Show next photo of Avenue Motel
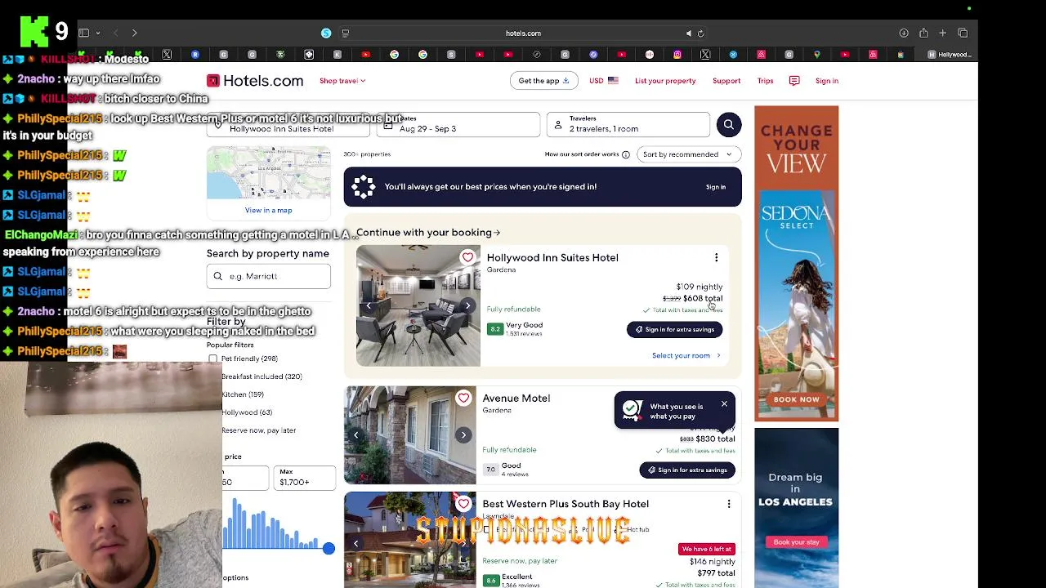The height and width of the screenshot is (588, 1046). 463,435
